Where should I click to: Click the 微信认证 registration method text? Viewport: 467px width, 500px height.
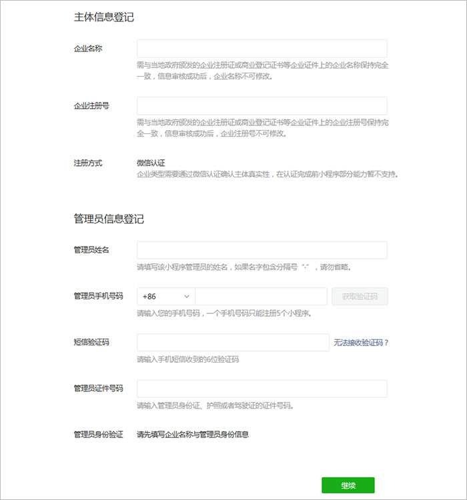tap(151, 163)
